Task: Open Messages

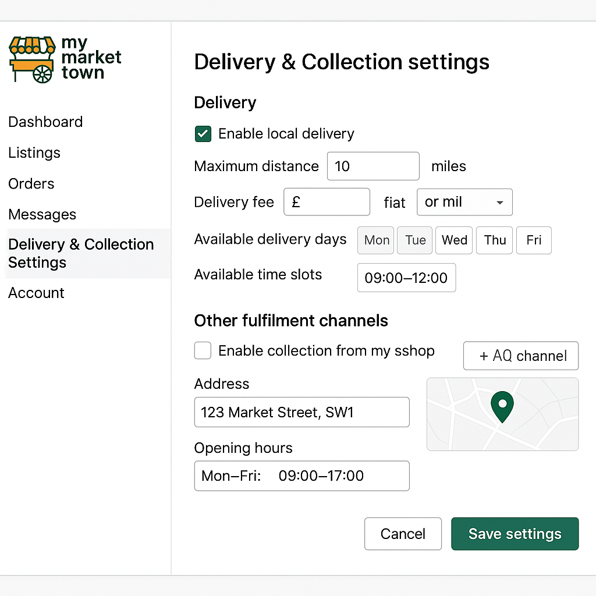Action: point(42,214)
